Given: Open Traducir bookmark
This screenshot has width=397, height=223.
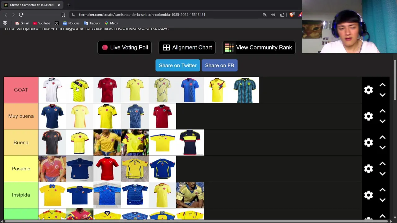Looking at the screenshot, I should (x=92, y=23).
